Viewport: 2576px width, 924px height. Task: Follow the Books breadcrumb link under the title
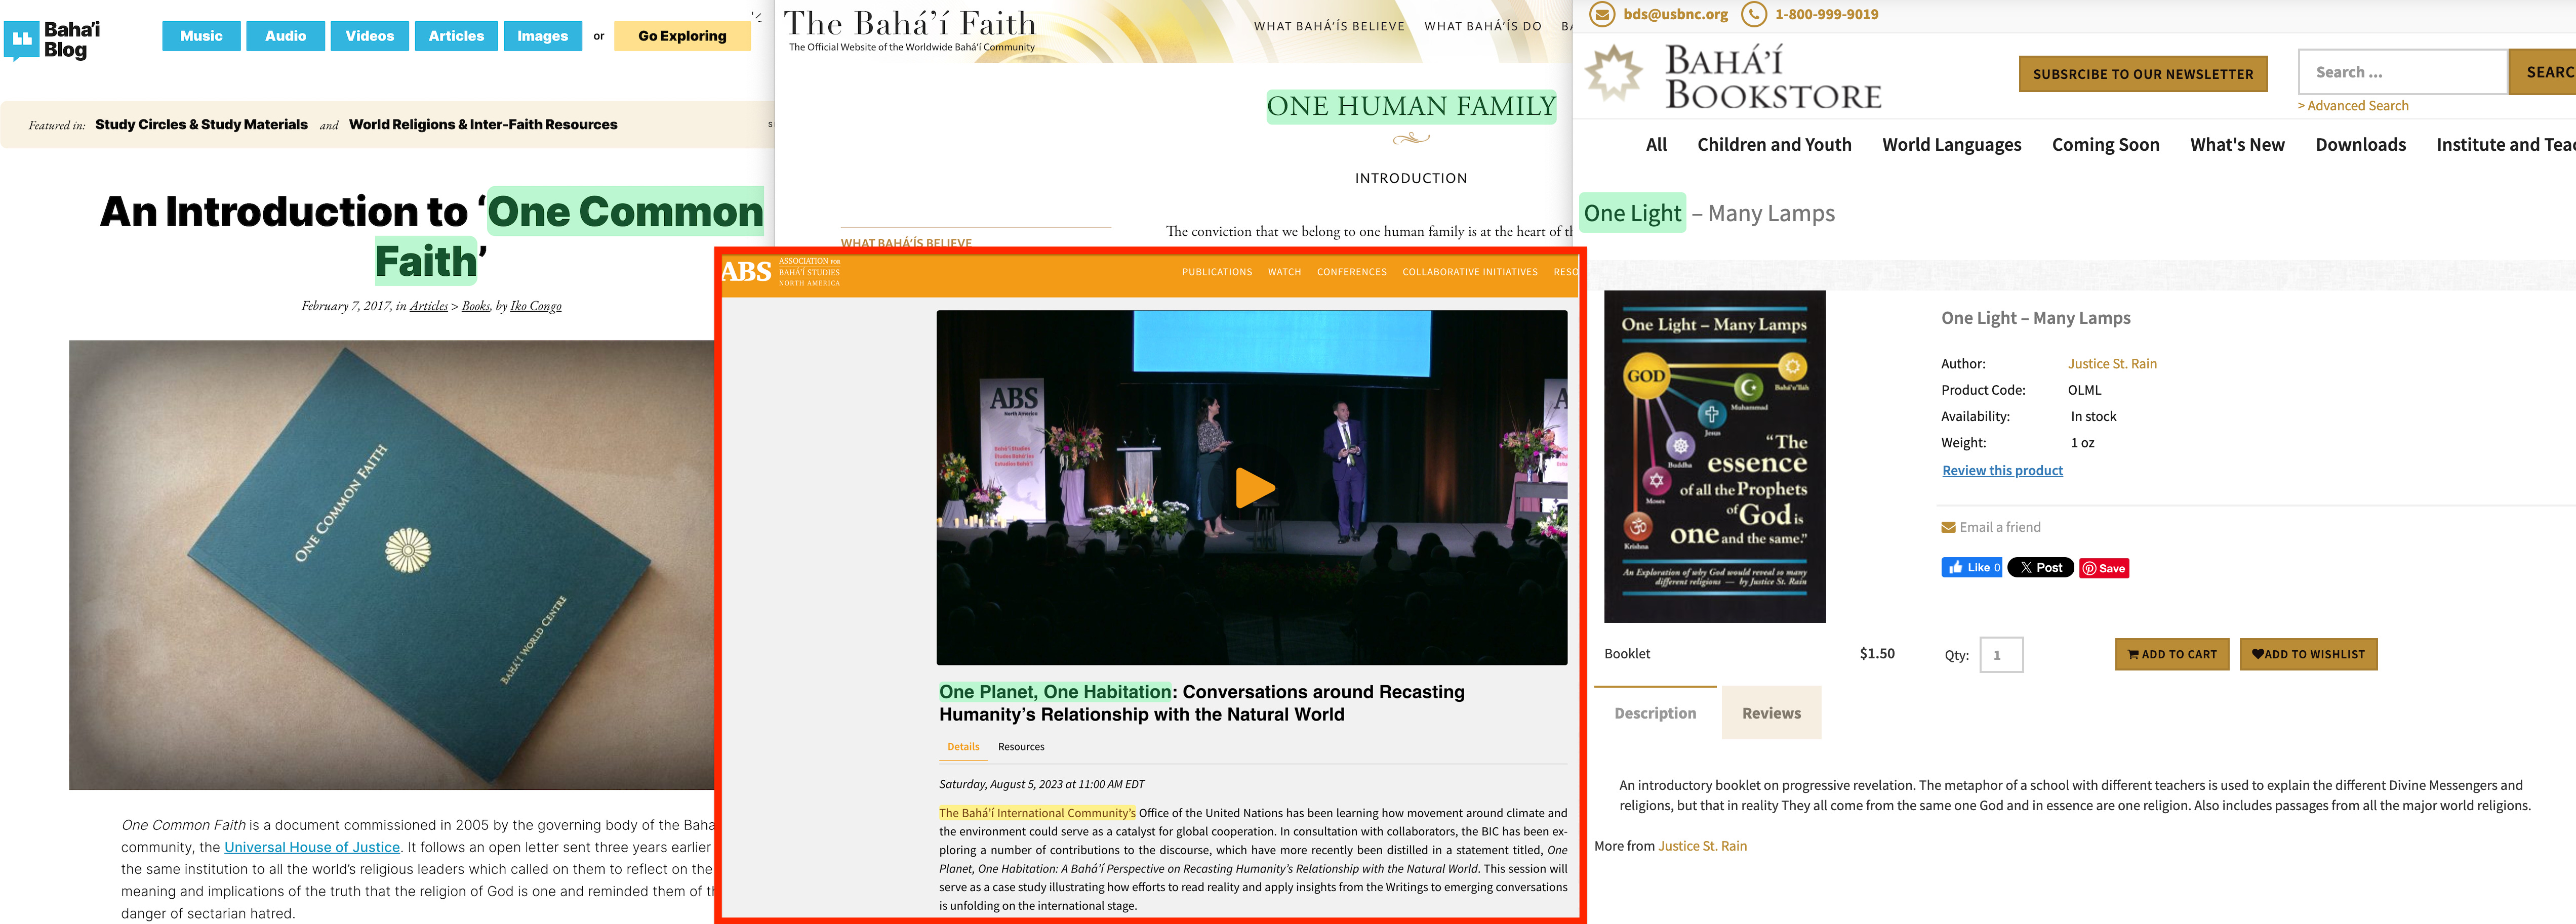pyautogui.click(x=476, y=306)
